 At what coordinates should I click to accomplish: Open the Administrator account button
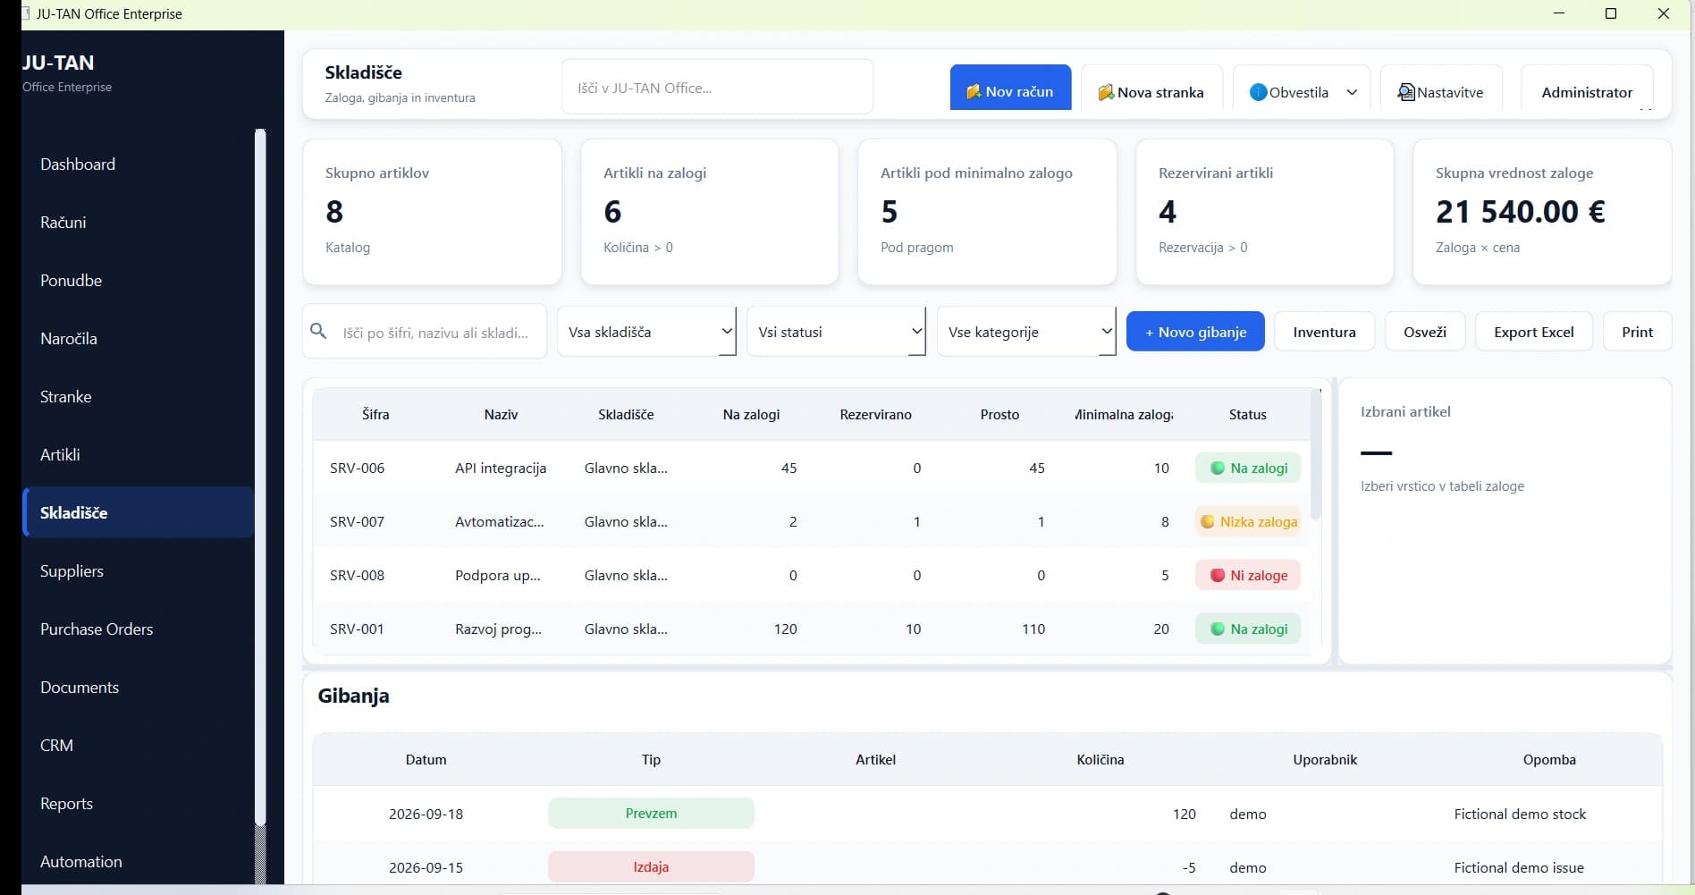(x=1587, y=89)
